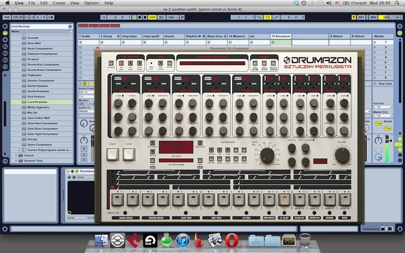405x253 pixels.
Task: Click Ableton global record circle icon
Action: click(145, 17)
